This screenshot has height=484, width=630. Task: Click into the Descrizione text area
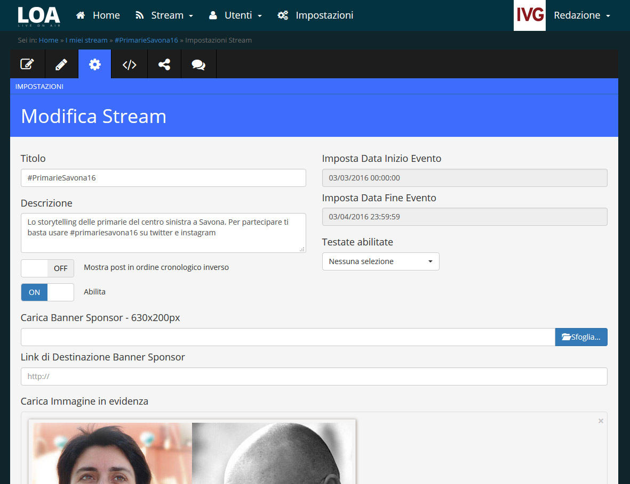(163, 233)
